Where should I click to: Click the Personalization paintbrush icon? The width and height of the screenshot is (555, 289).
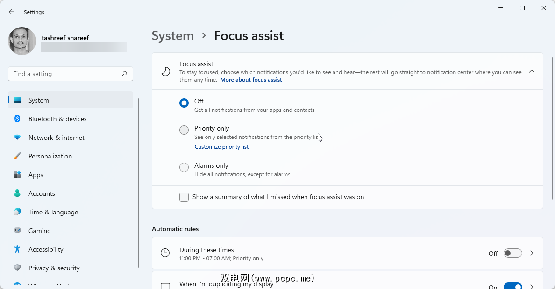17,156
